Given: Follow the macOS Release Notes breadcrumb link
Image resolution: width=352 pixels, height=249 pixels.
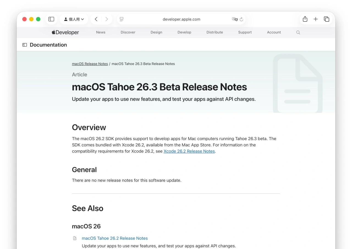Looking at the screenshot, I should coord(90,64).
